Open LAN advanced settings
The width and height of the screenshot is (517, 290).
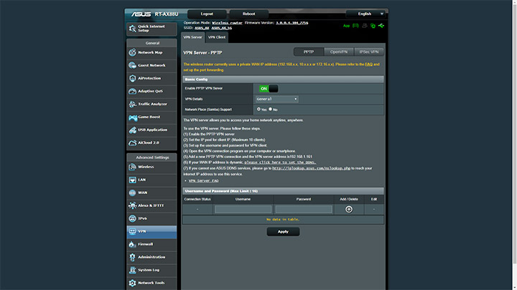(152, 180)
